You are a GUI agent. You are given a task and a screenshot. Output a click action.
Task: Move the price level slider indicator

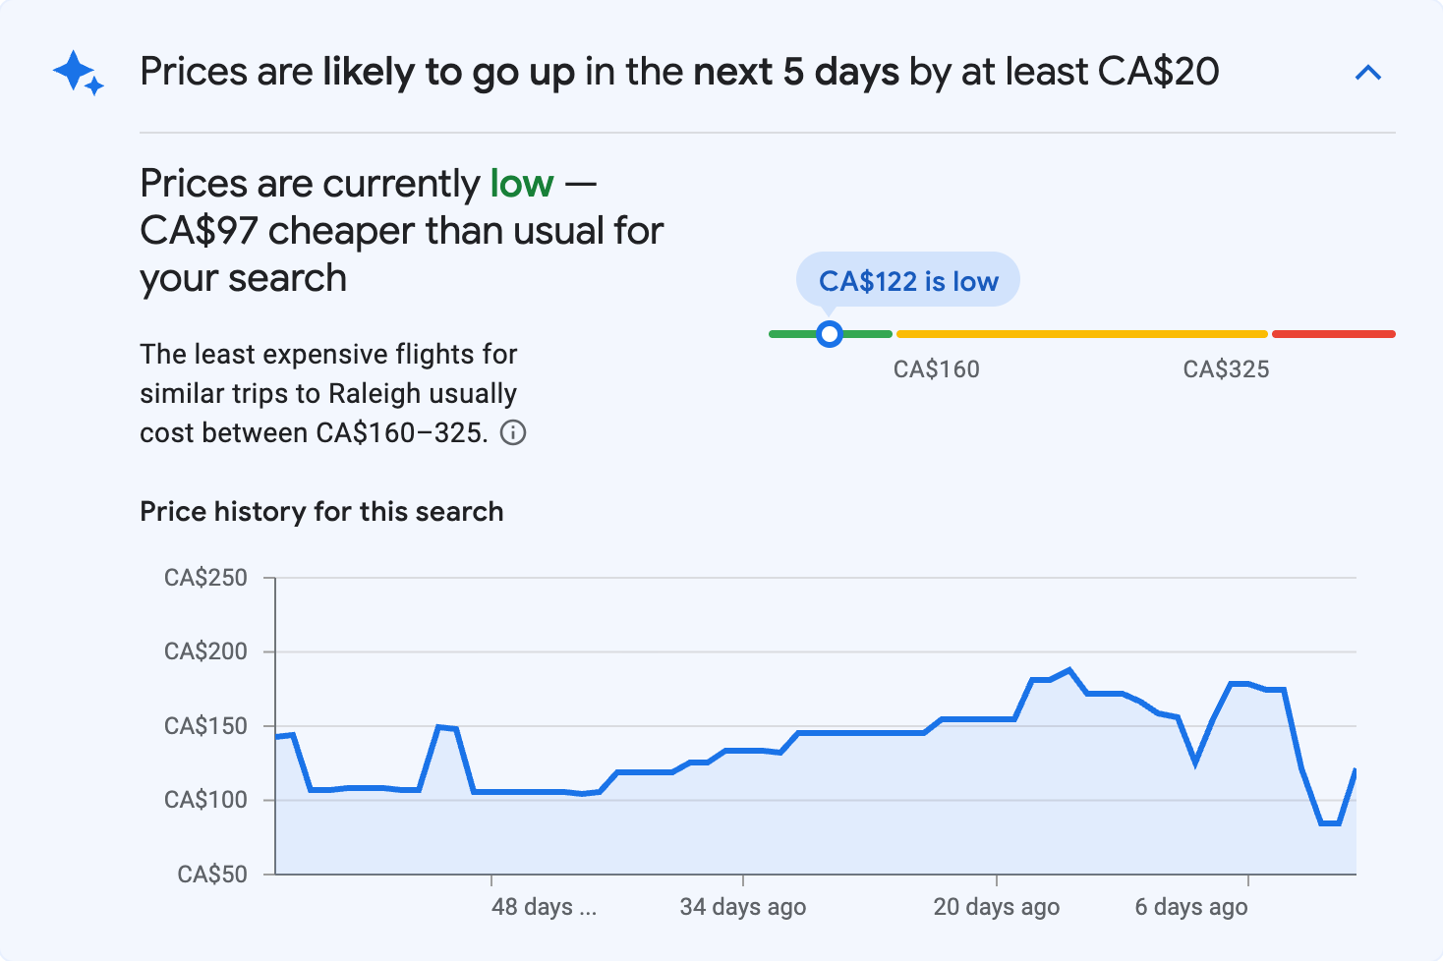click(830, 334)
